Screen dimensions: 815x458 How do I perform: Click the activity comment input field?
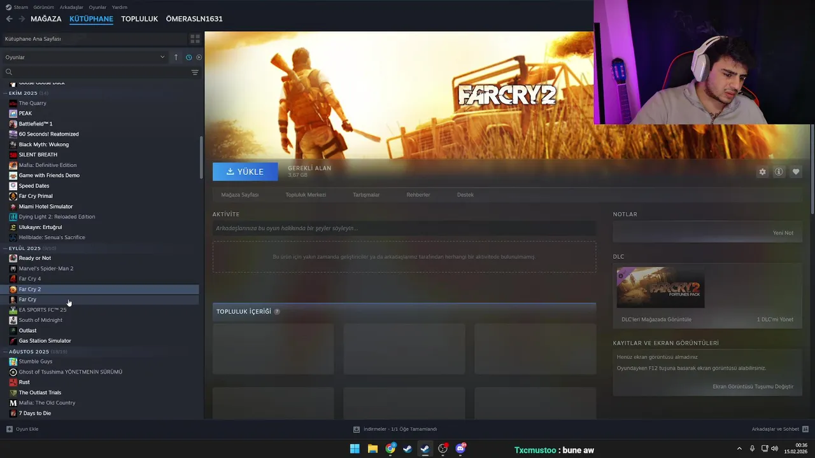tap(404, 228)
